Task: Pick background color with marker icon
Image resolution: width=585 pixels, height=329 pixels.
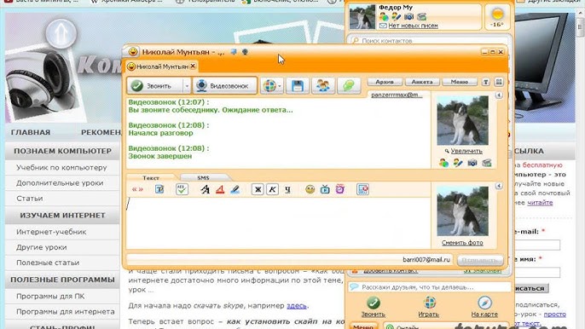Action: tap(235, 189)
